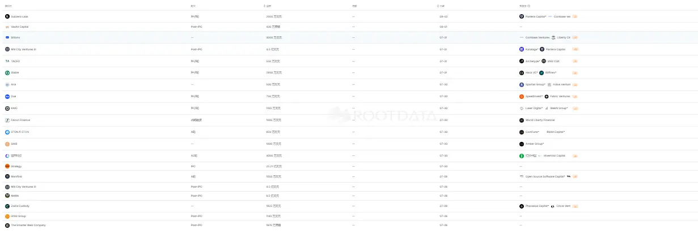This screenshot has width=698, height=234.
Task: Expand more investors badge in Billions row
Action: 575,37
